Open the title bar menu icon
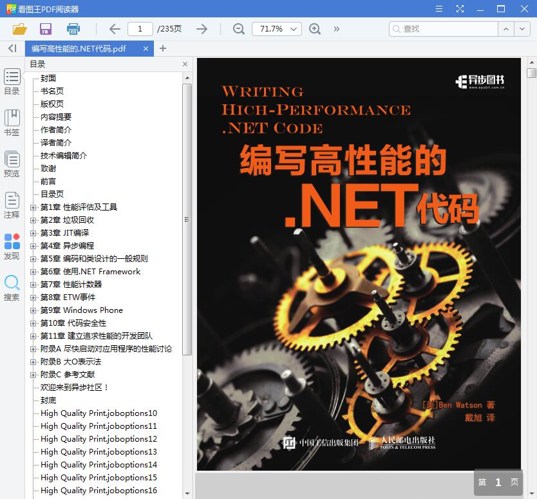The image size is (537, 499). click(x=439, y=9)
